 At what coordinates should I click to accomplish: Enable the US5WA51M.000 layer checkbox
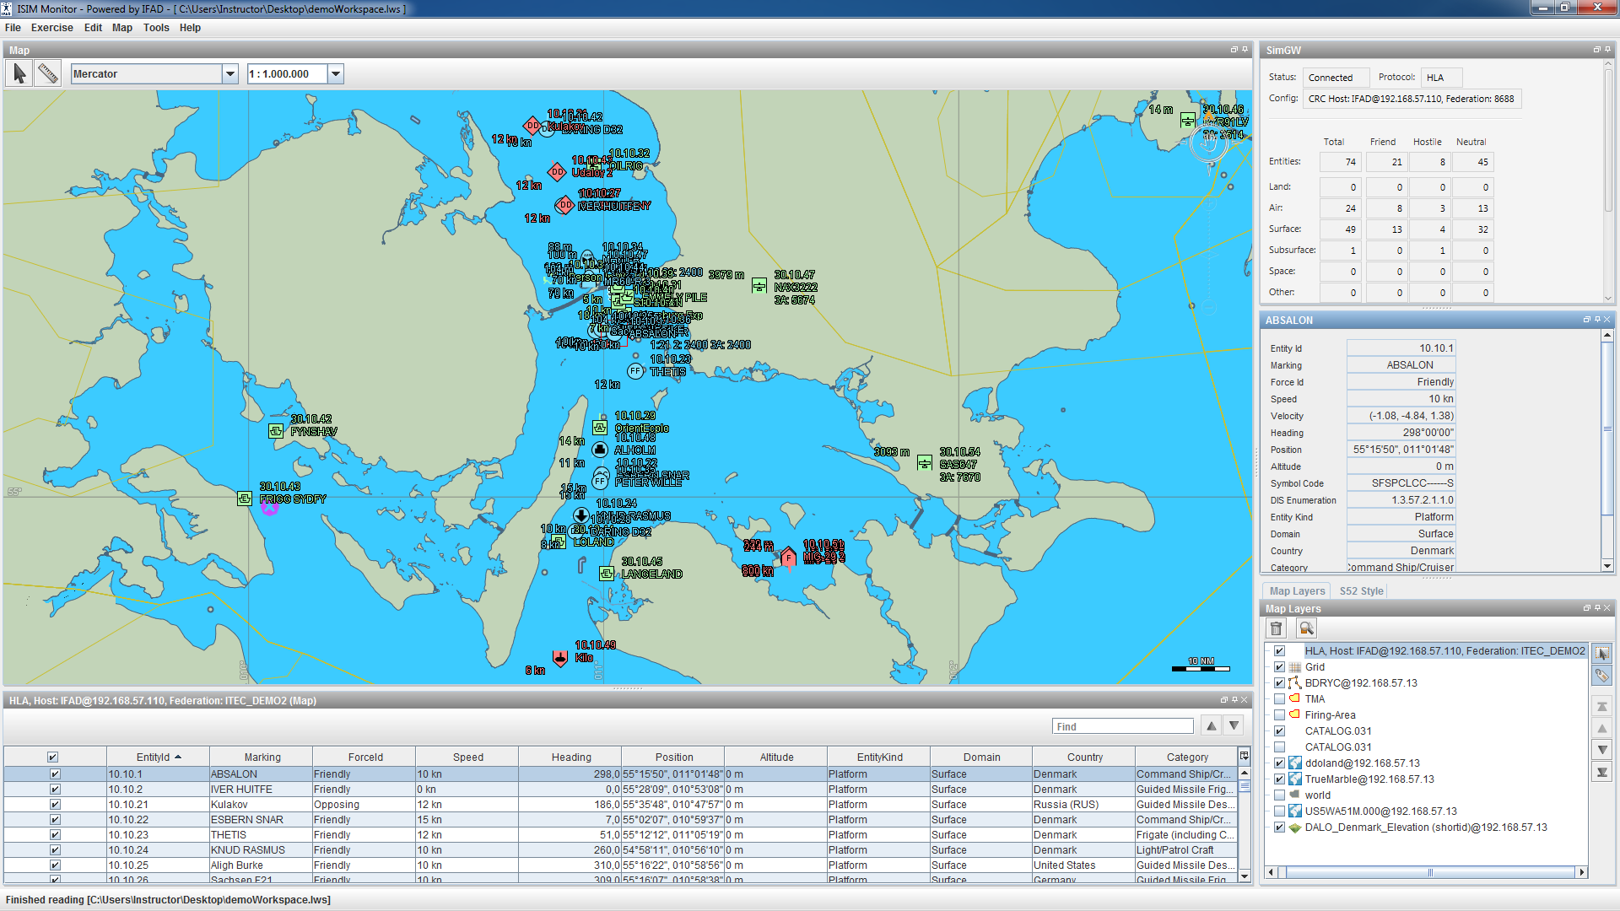click(x=1279, y=811)
